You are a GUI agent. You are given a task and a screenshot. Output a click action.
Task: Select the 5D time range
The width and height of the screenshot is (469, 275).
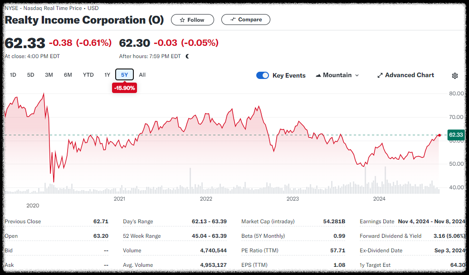[x=30, y=75]
